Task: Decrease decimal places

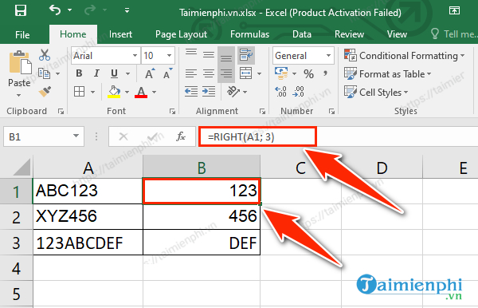Action: pyautogui.click(x=298, y=91)
